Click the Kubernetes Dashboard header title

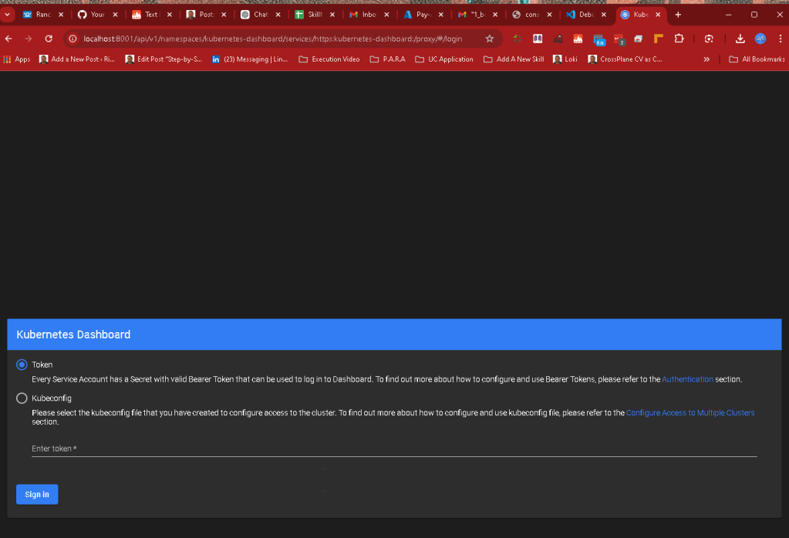tap(73, 335)
